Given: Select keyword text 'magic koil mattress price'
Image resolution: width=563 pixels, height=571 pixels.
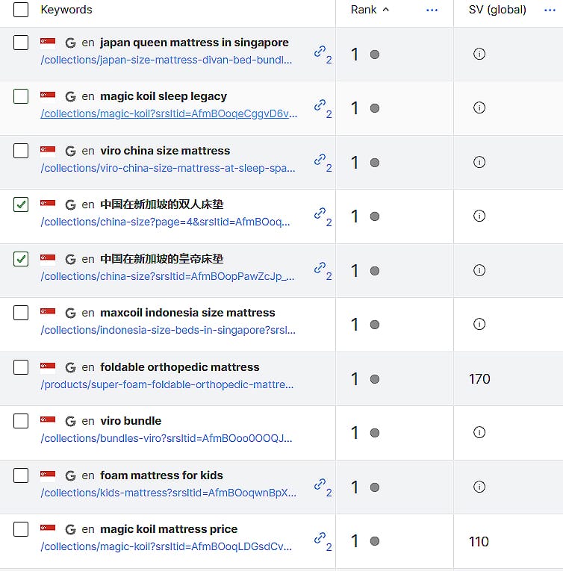Looking at the screenshot, I should (x=169, y=529).
